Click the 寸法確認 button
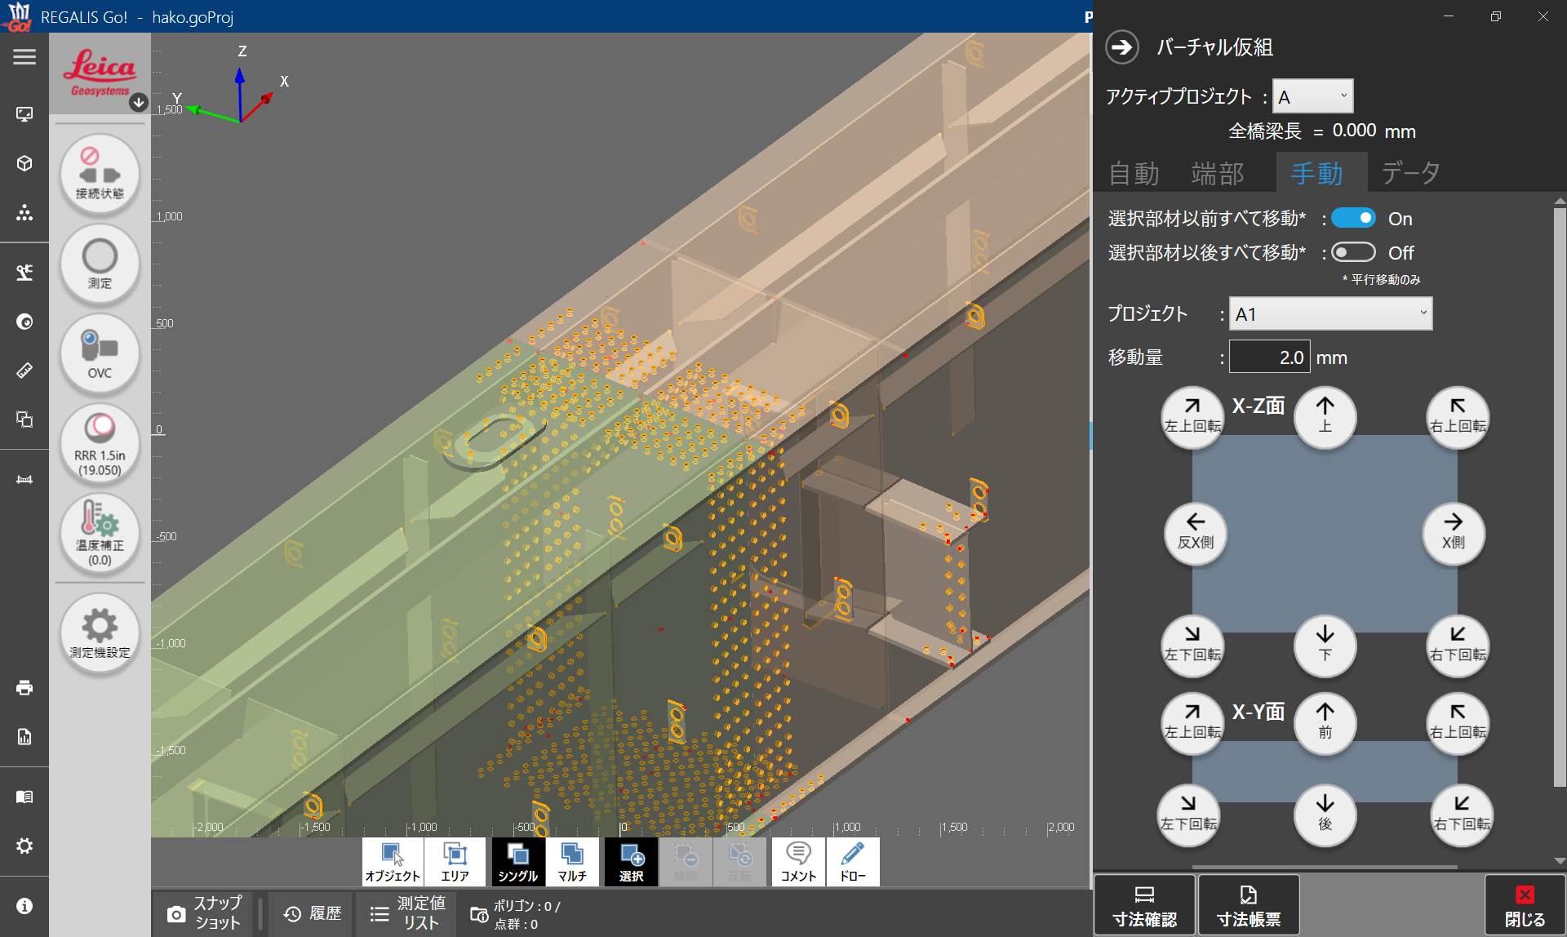The image size is (1567, 937). [1144, 905]
